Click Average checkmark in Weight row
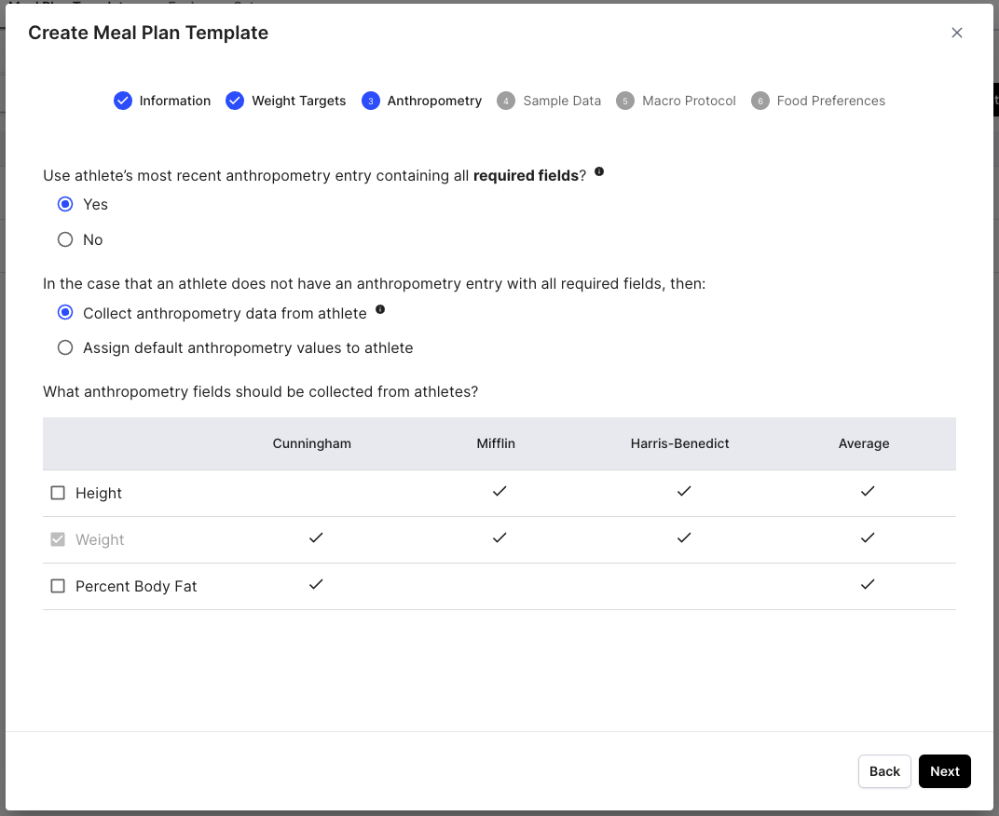 click(867, 537)
